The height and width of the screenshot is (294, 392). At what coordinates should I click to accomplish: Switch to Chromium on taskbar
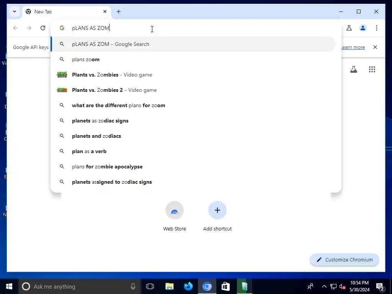[207, 286]
